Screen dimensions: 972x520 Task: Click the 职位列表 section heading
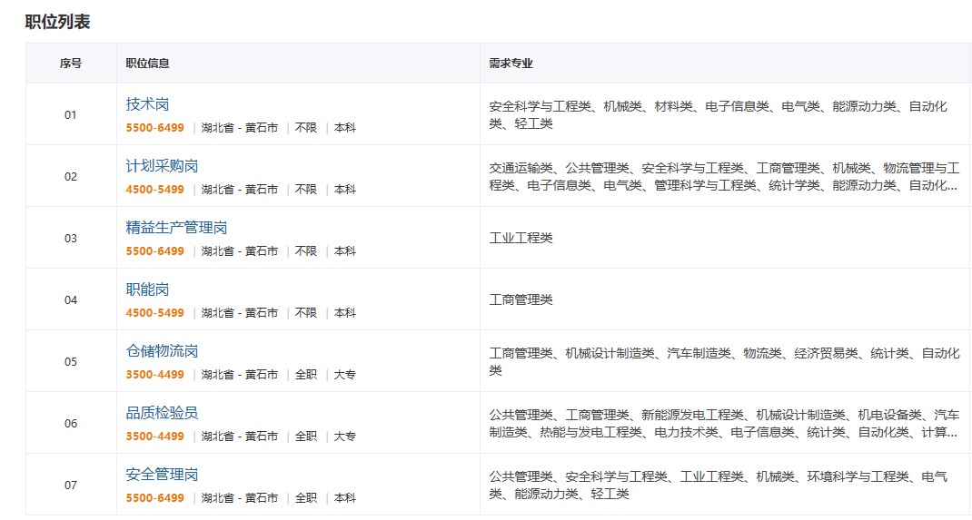pos(57,22)
